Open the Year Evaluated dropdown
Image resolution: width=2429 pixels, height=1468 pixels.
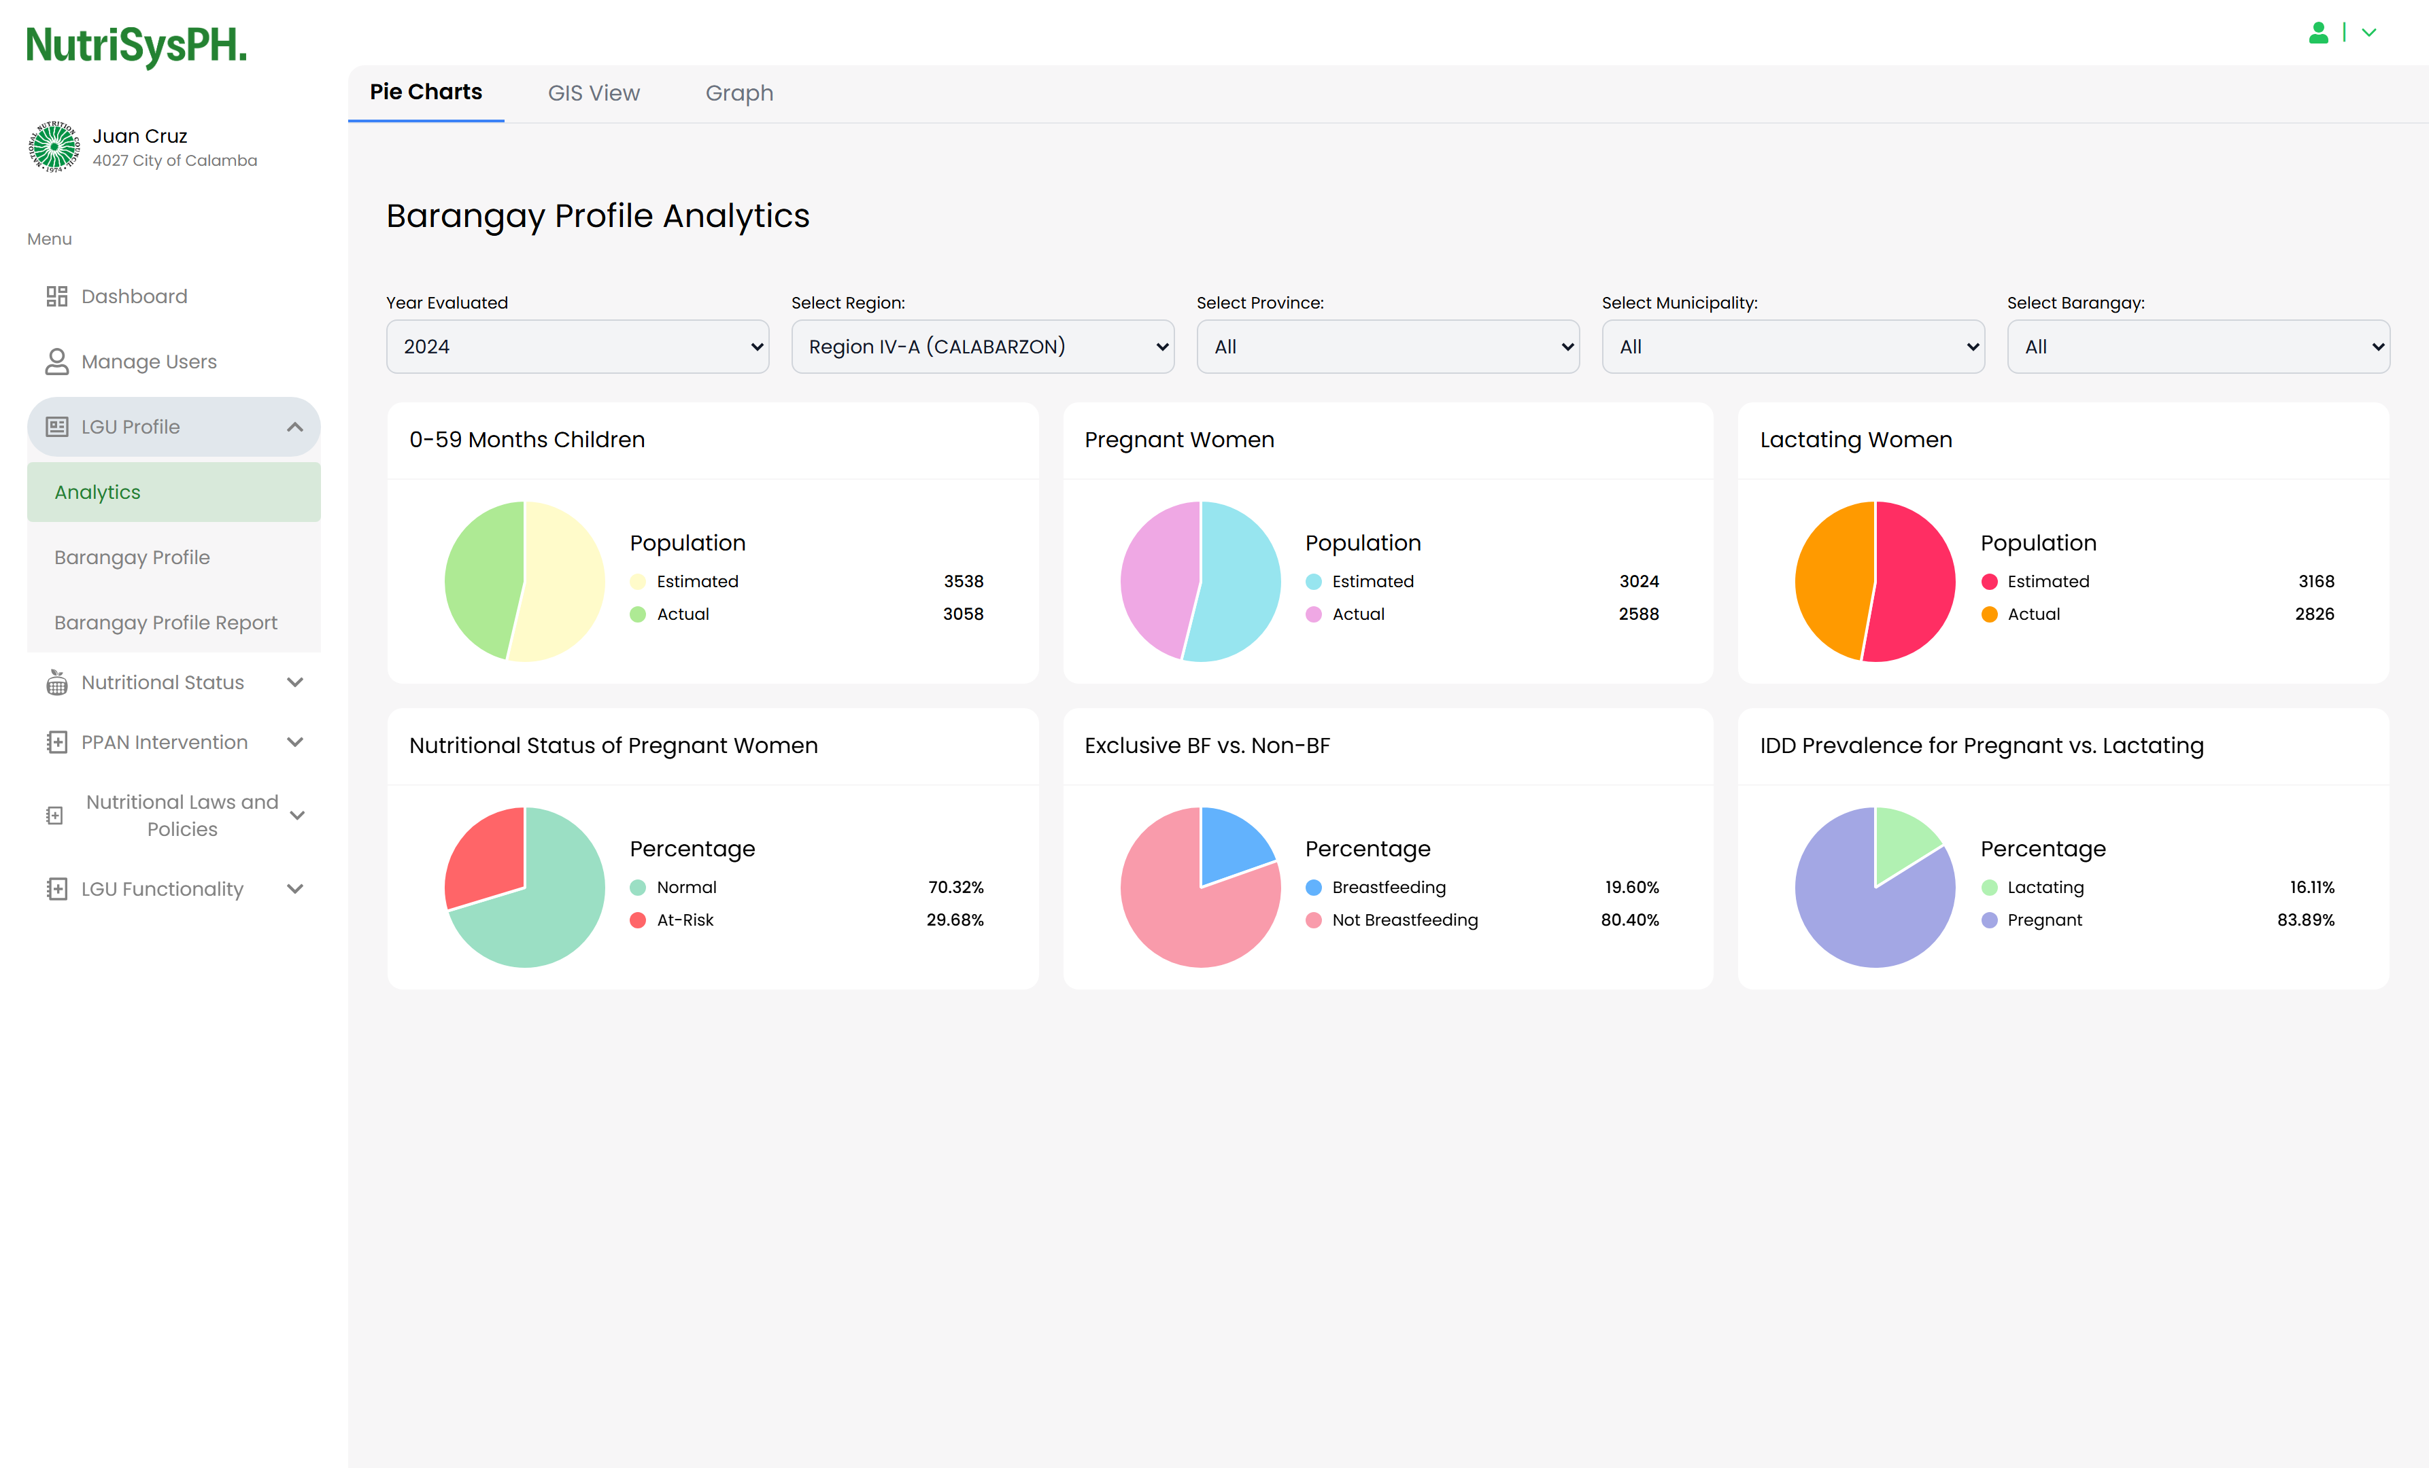[577, 347]
